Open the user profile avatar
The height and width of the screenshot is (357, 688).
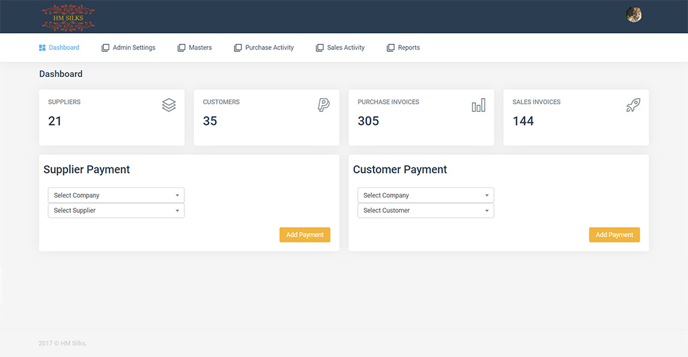point(634,14)
